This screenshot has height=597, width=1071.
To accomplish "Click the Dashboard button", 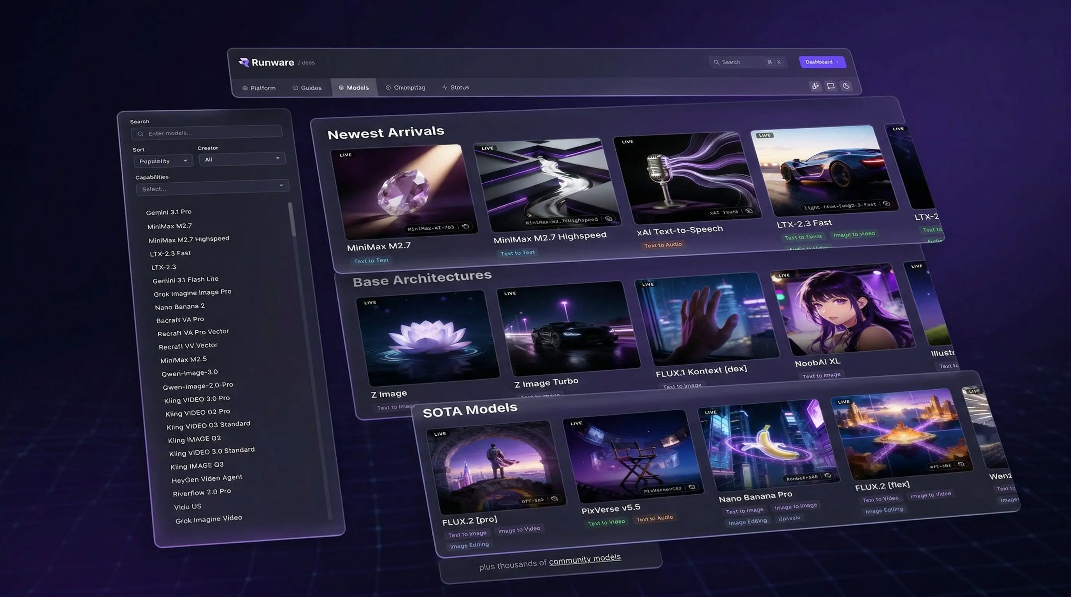I will tap(823, 61).
